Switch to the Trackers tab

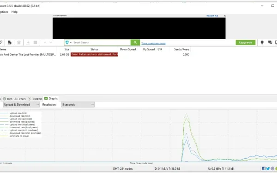point(35,99)
